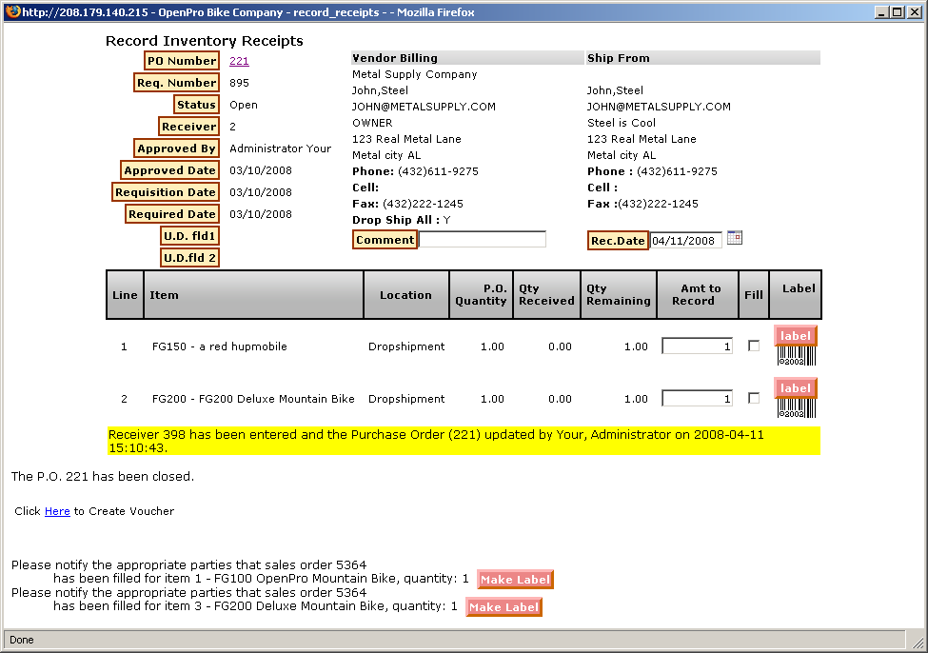
Task: Follow the Here link to create voucher
Action: (57, 511)
